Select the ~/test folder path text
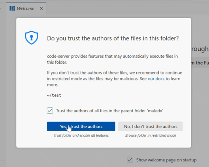The width and height of the screenshot is (209, 167). click(x=54, y=95)
